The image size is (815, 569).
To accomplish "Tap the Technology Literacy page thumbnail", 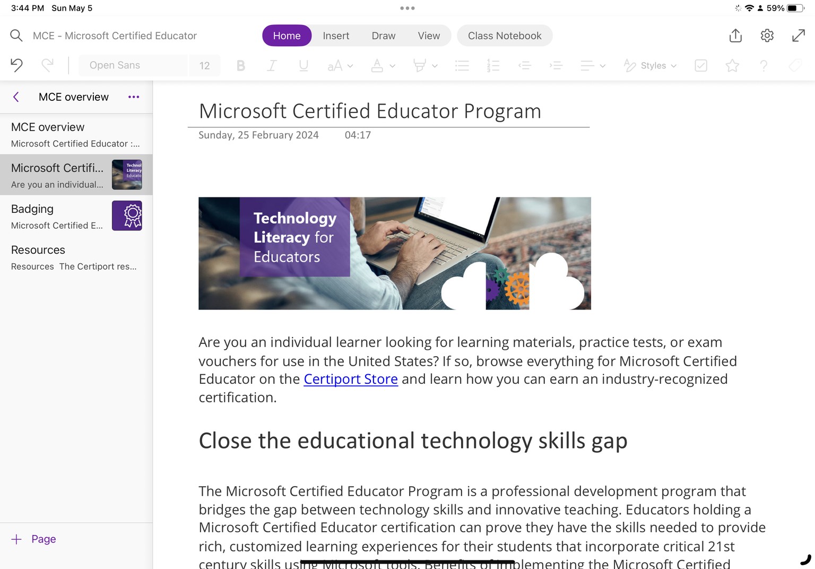I will (127, 175).
